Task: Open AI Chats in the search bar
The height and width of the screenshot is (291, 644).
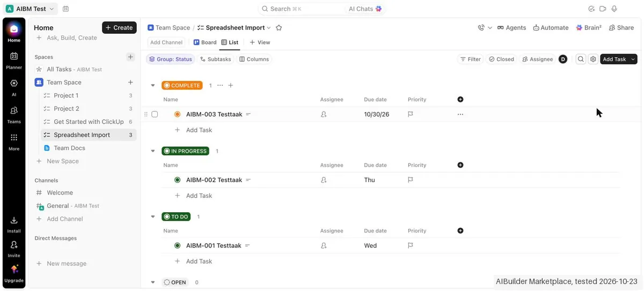Action: pos(365,9)
